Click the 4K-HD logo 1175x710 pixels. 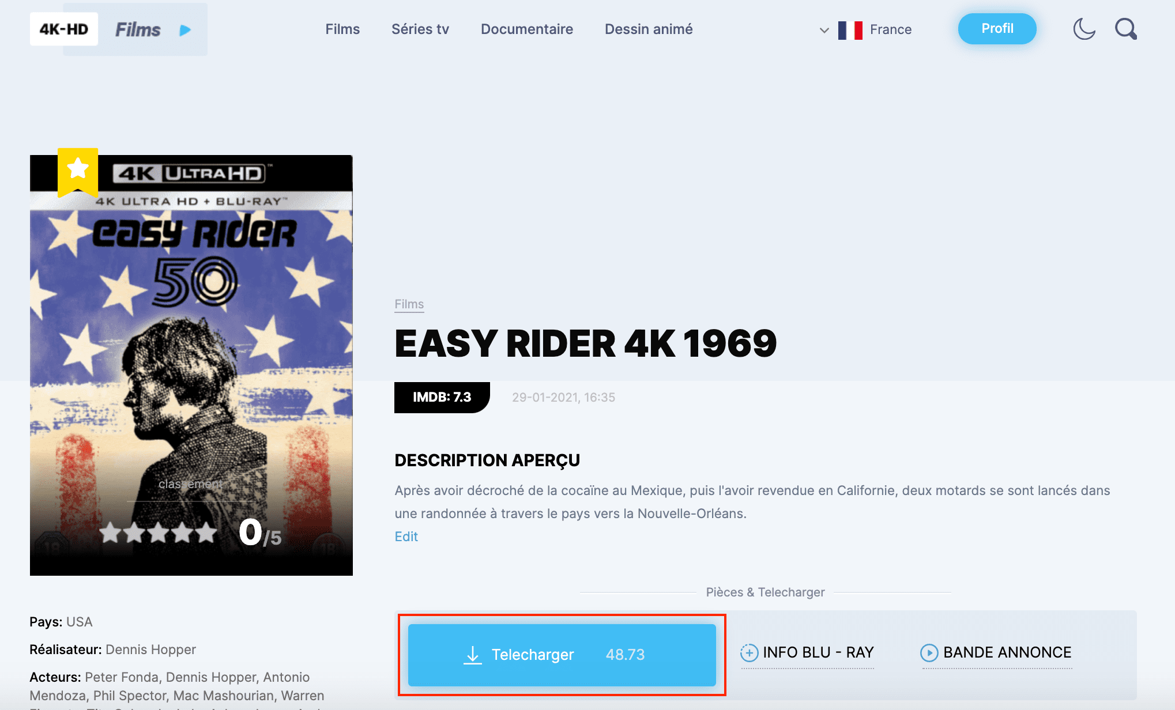point(64,29)
